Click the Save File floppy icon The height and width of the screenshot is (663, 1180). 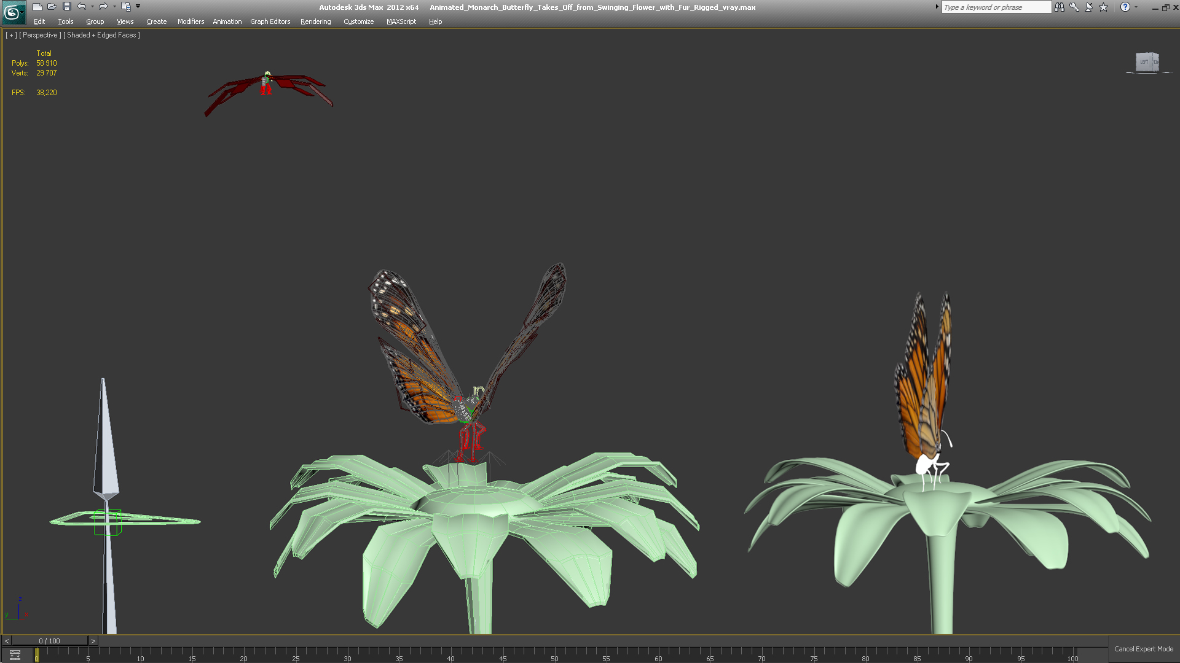pos(67,7)
